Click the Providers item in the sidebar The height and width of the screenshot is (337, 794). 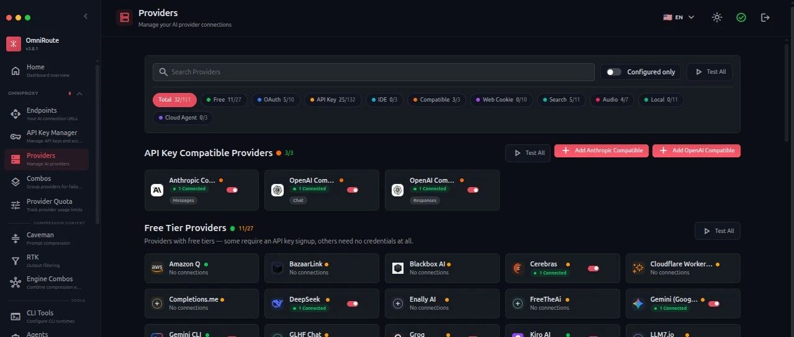[x=47, y=159]
